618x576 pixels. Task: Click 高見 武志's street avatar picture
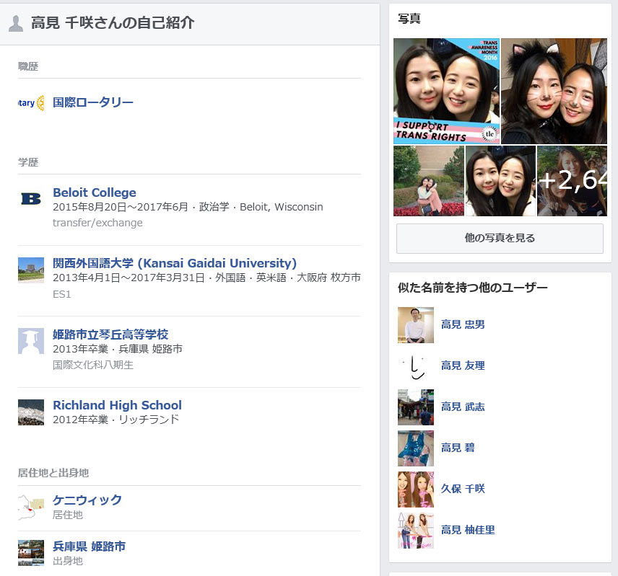pyautogui.click(x=416, y=407)
